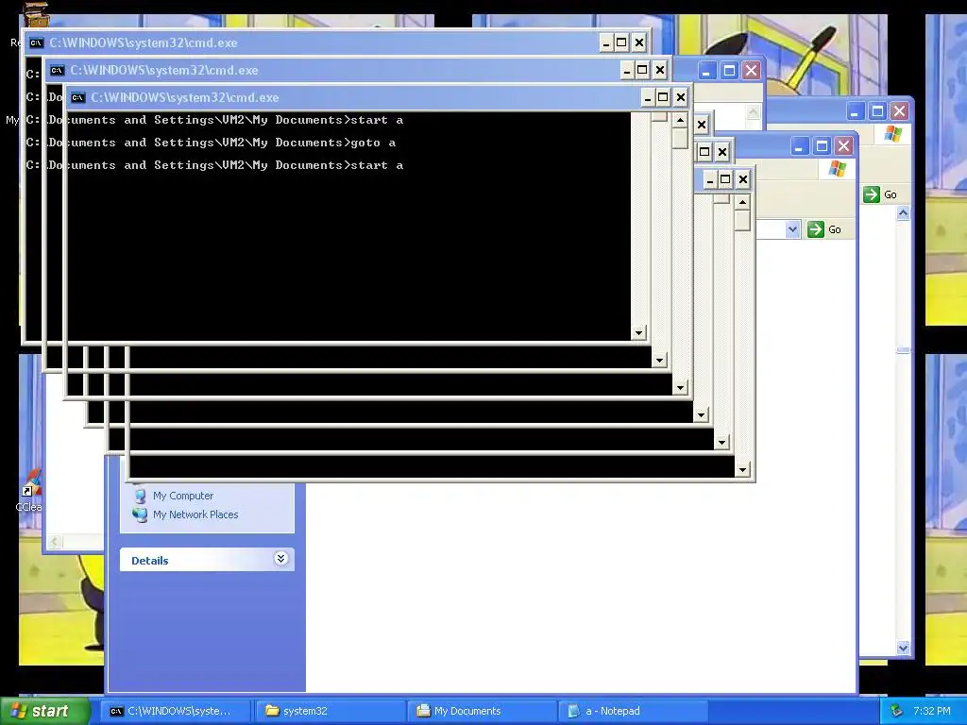
Task: Click the left scroll arrow of the horizontal scrollbar
Action: [54, 541]
